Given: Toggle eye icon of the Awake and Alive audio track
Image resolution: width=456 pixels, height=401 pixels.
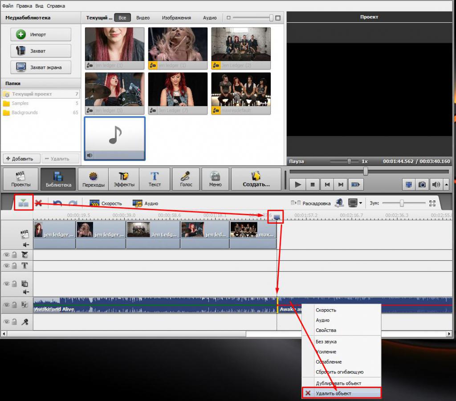Looking at the screenshot, I should point(6,305).
